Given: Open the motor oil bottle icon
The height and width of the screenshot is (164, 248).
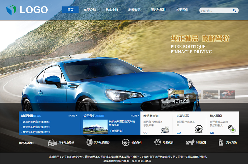Looking at the screenshot, I should tap(221, 142).
